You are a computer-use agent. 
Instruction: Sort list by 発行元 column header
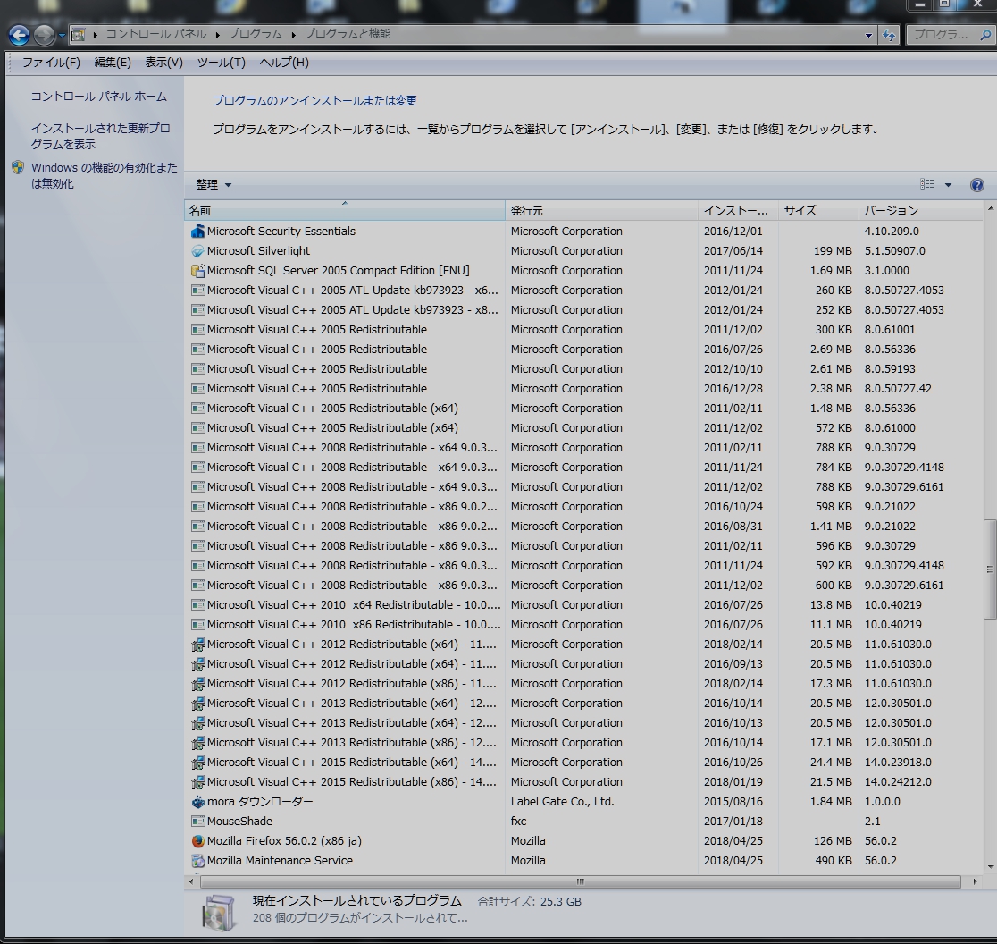coord(600,211)
